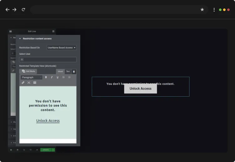Open the Paragraph format dropdown
The width and height of the screenshot is (235, 162).
(x=31, y=77)
